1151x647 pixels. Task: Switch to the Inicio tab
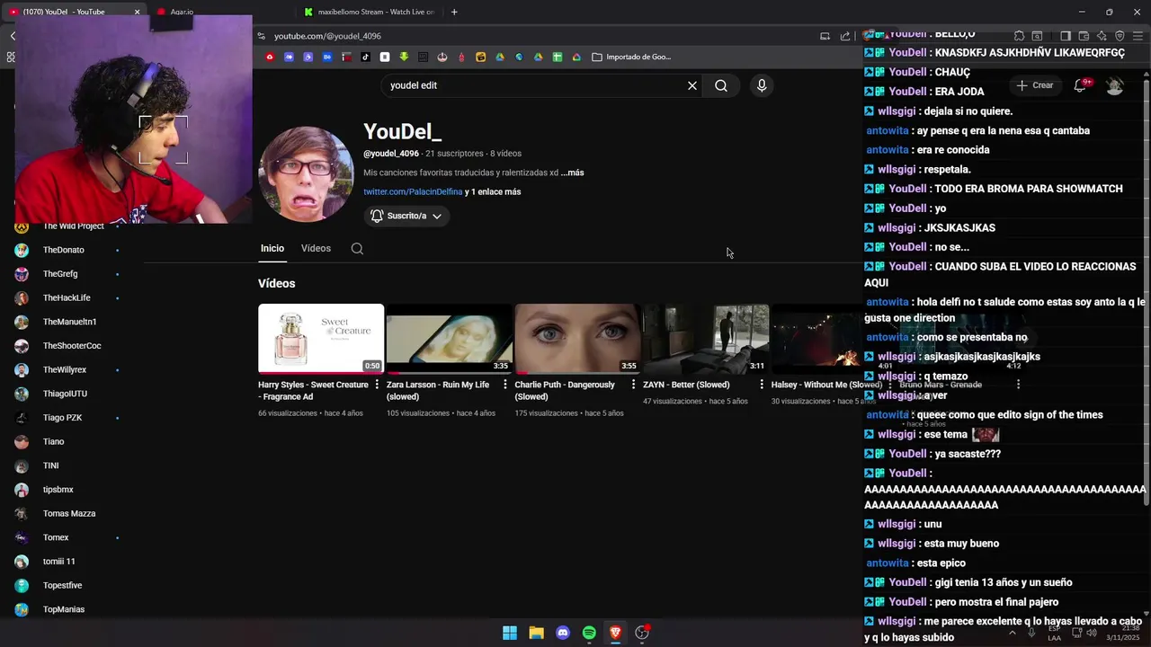click(272, 248)
